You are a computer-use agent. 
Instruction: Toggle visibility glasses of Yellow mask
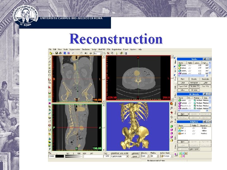click(190, 68)
